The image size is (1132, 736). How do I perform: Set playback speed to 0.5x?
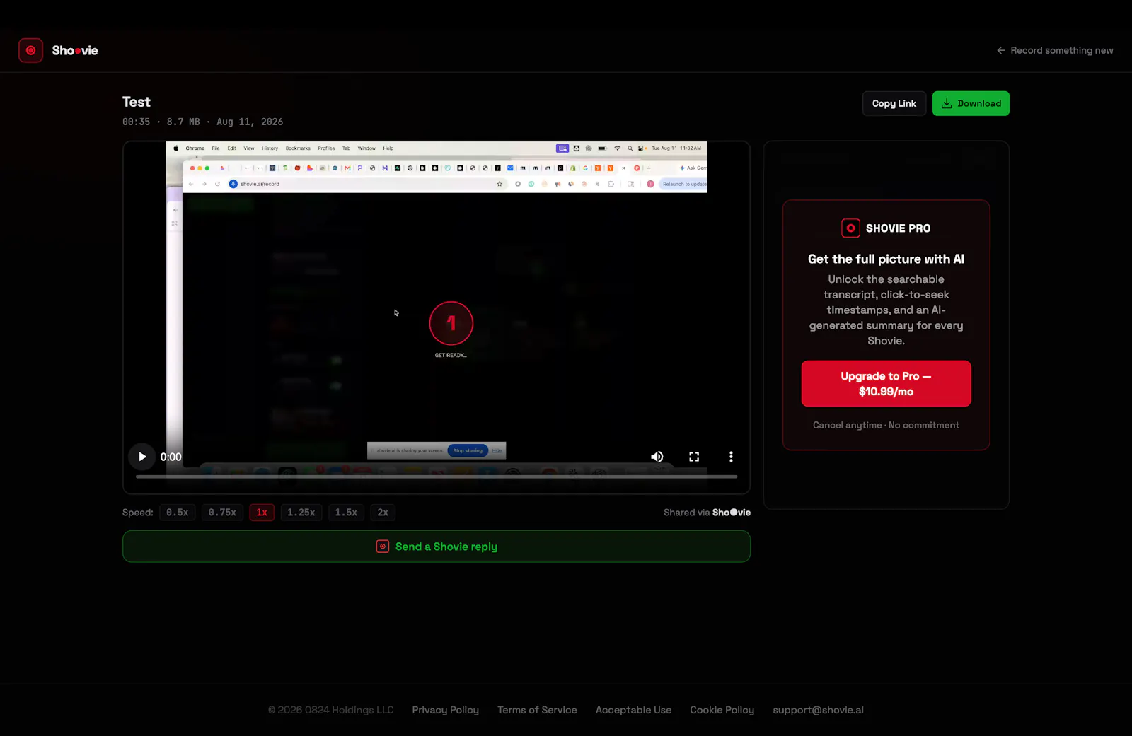coord(178,513)
